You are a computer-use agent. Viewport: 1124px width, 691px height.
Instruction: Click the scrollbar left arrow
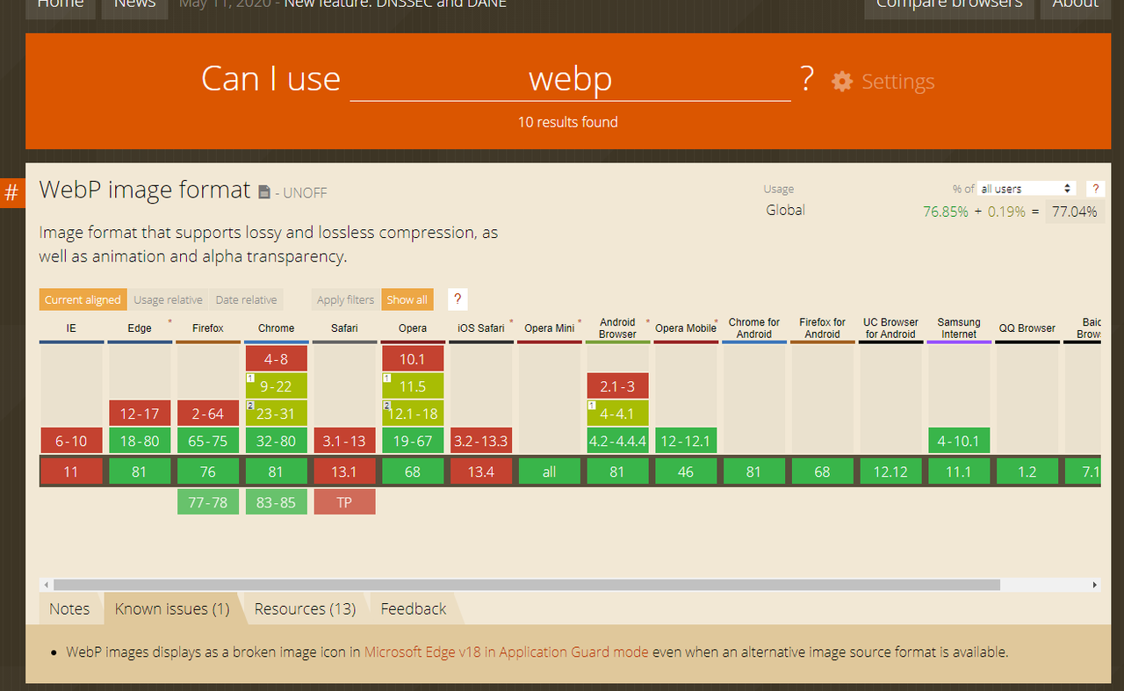tap(45, 585)
